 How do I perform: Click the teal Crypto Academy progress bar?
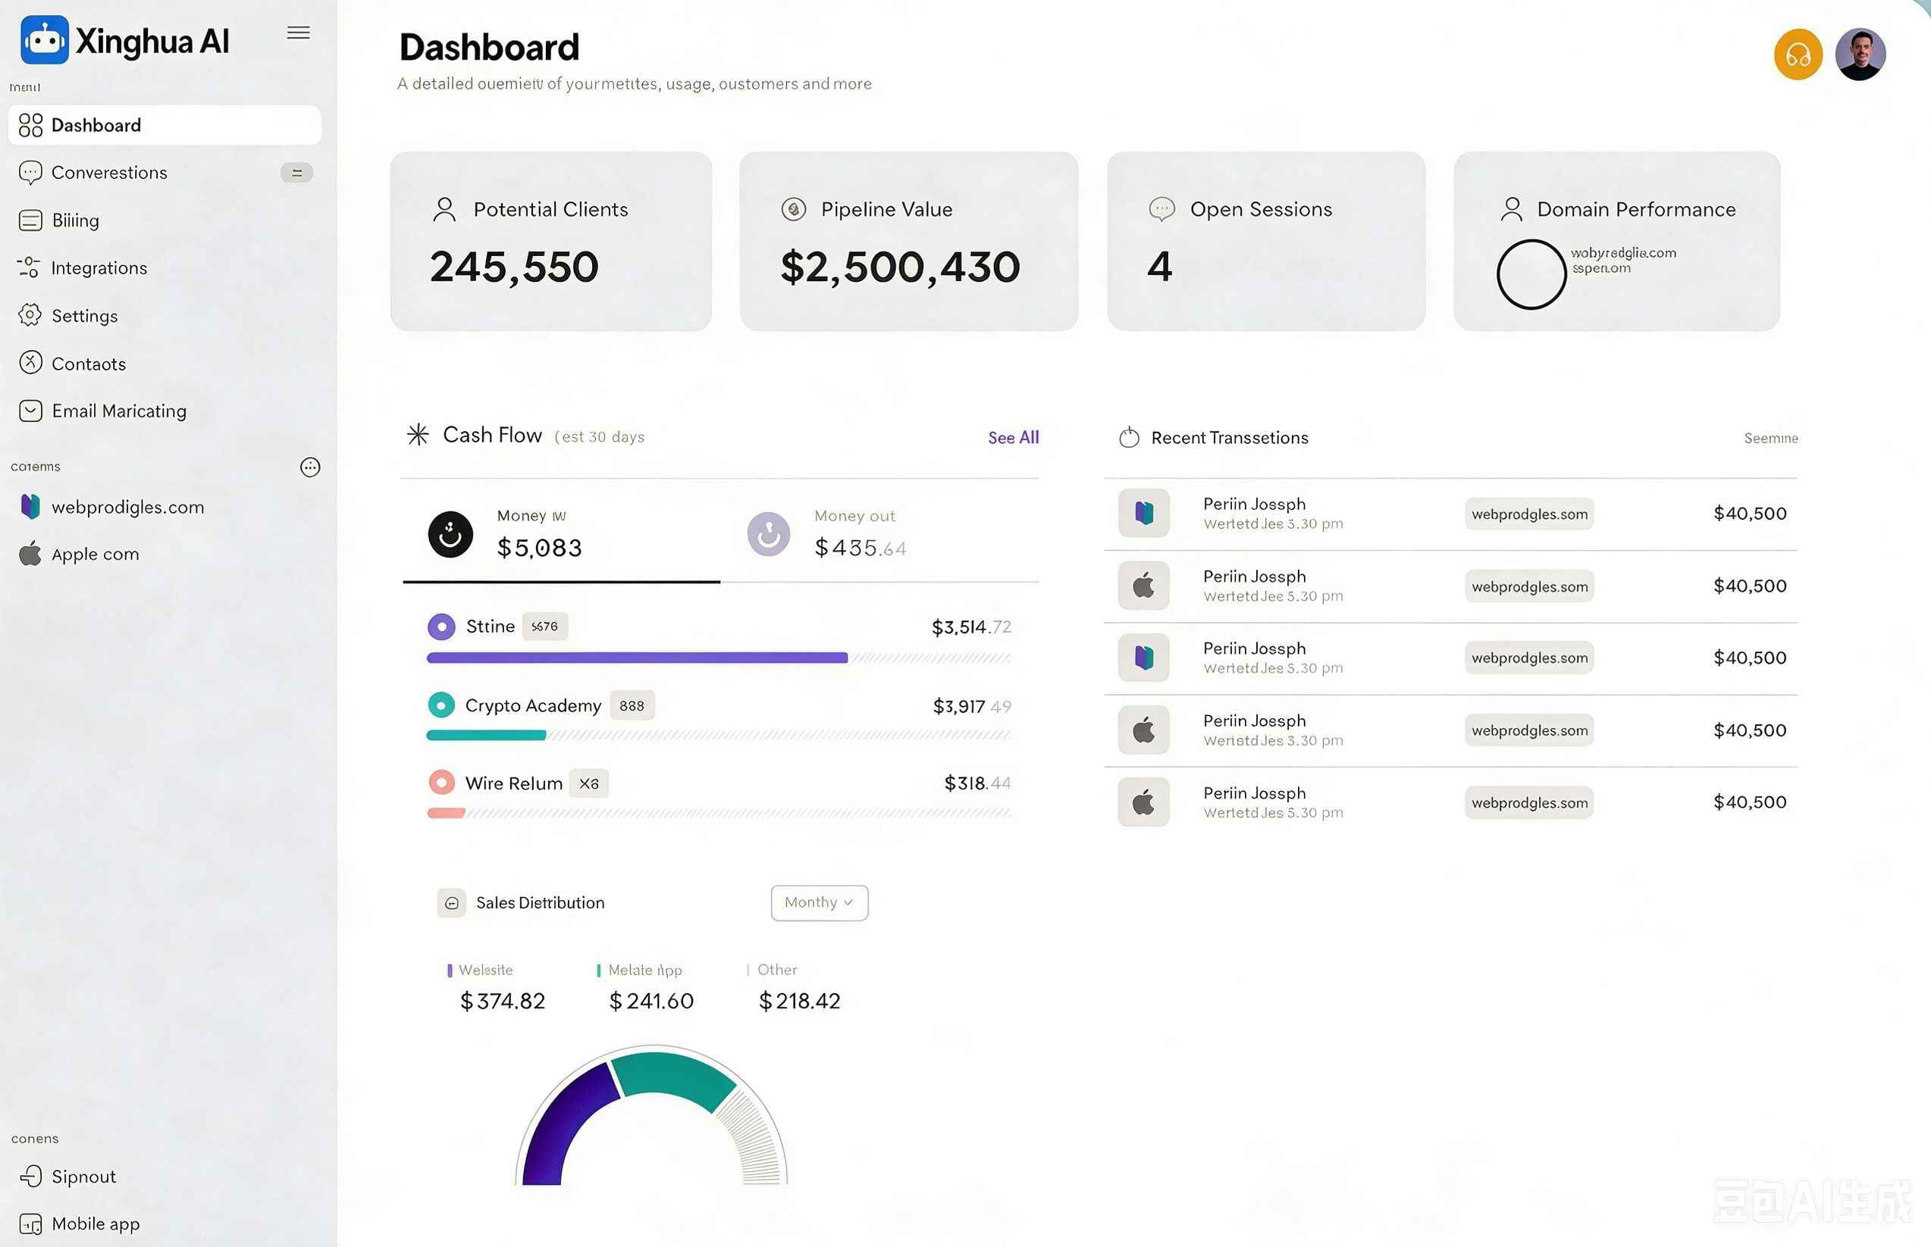click(486, 735)
